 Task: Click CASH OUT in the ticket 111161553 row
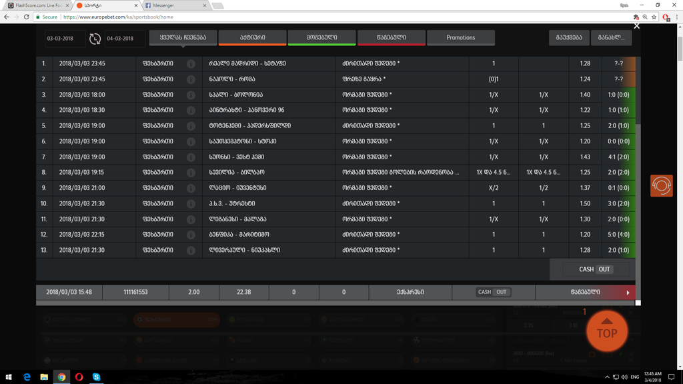(x=493, y=292)
